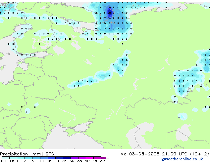Click the "21..00 UTC" time text

(x=175, y=154)
